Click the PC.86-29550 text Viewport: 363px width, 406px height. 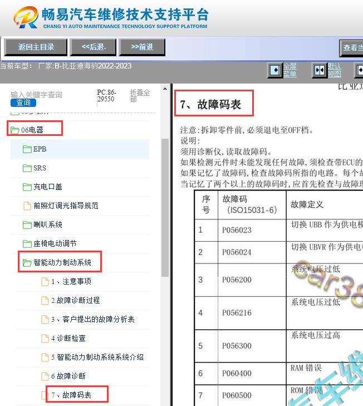tap(107, 96)
